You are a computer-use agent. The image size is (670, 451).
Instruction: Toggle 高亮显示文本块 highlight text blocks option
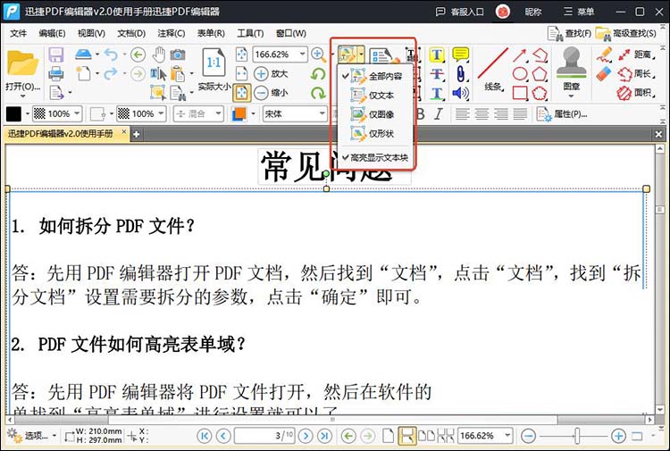point(375,157)
